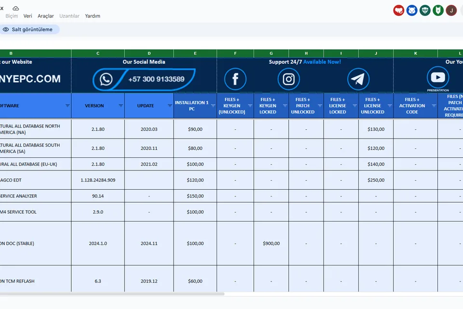Select the $120,00 license unlocked cell
The width and height of the screenshot is (463, 309).
376,148
